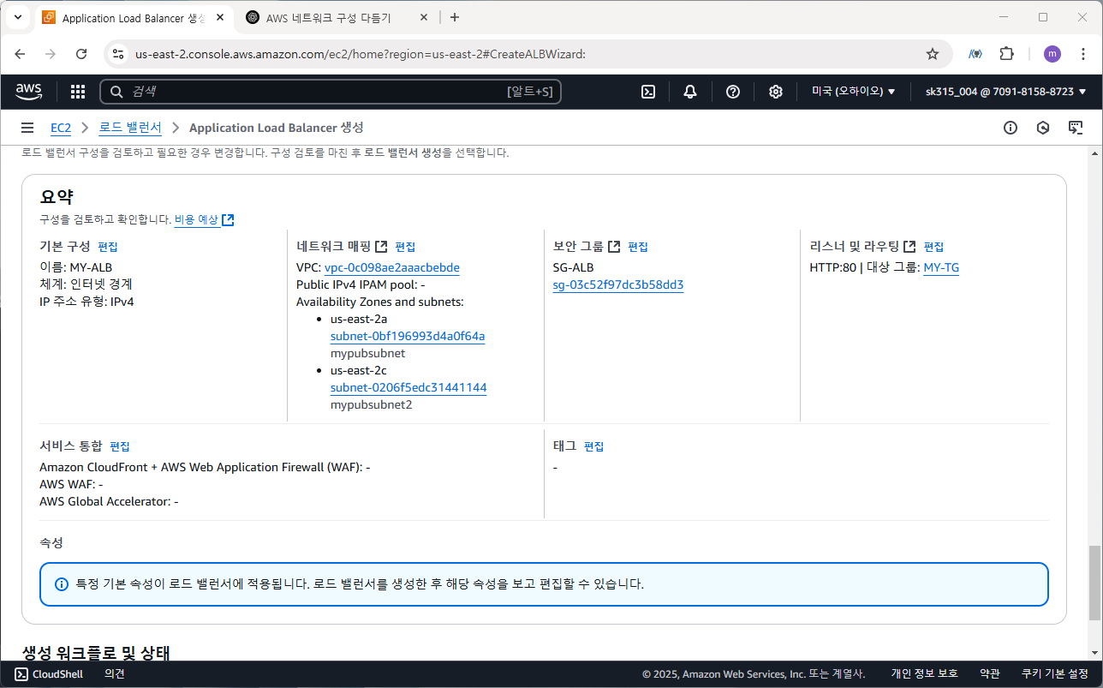The height and width of the screenshot is (688, 1103).
Task: Click the external link icon beside 리스너 및 라우팅
Action: [x=909, y=247]
